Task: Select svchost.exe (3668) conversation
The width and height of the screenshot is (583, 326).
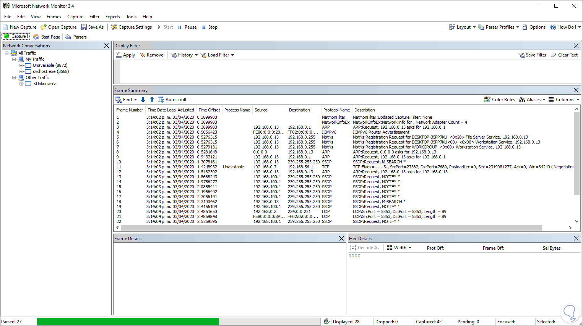Action: point(51,71)
